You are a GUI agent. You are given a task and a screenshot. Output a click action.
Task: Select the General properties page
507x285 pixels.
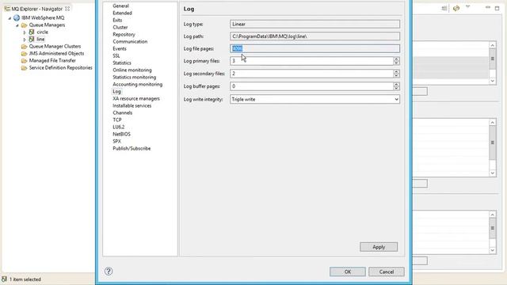pos(120,6)
